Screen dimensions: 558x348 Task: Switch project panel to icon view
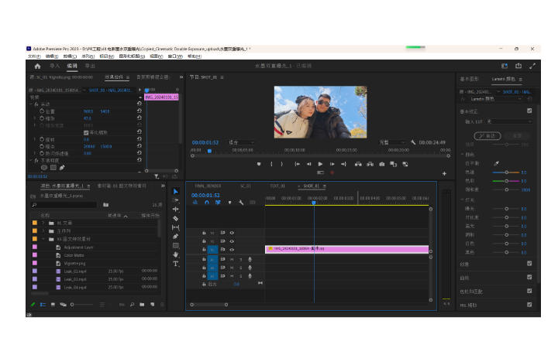tap(53, 305)
